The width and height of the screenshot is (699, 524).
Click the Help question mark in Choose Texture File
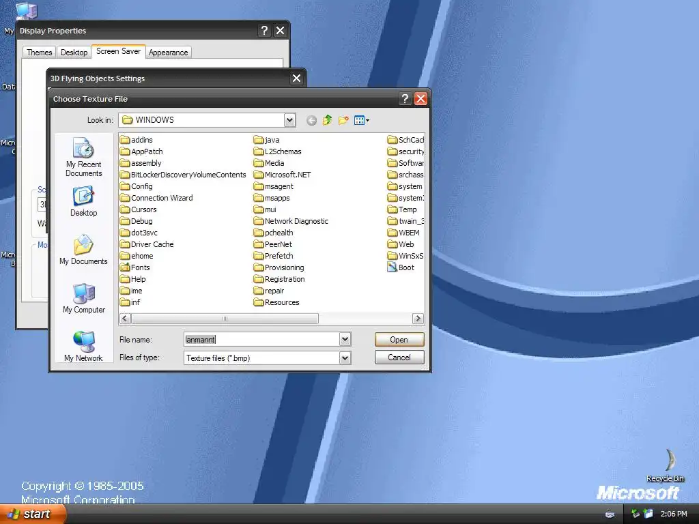[x=405, y=98]
